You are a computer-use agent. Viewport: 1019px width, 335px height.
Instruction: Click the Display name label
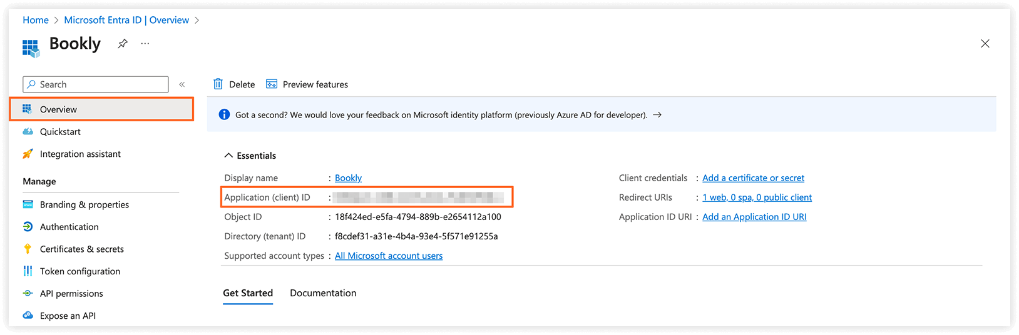(251, 178)
